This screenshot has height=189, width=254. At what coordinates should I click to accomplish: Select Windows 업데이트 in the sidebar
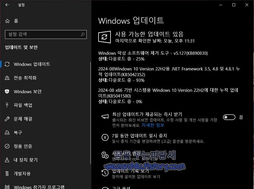pyautogui.click(x=45, y=64)
